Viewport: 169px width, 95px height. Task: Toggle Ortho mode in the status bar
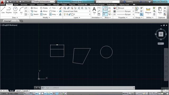(x=34, y=93)
